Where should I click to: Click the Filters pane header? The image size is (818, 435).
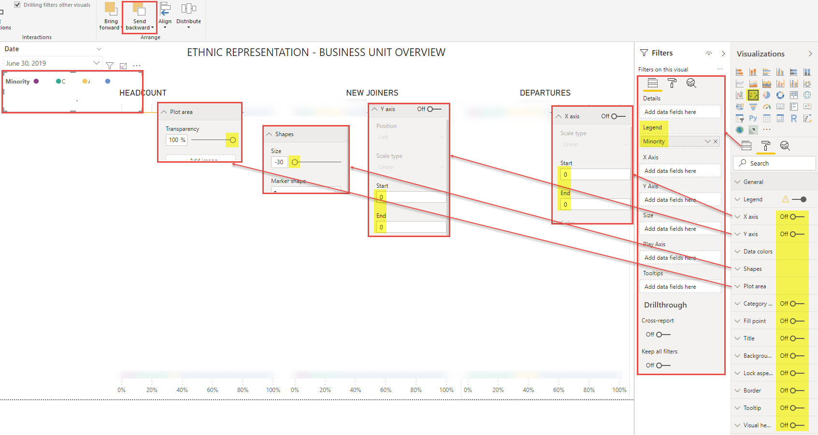pos(662,53)
